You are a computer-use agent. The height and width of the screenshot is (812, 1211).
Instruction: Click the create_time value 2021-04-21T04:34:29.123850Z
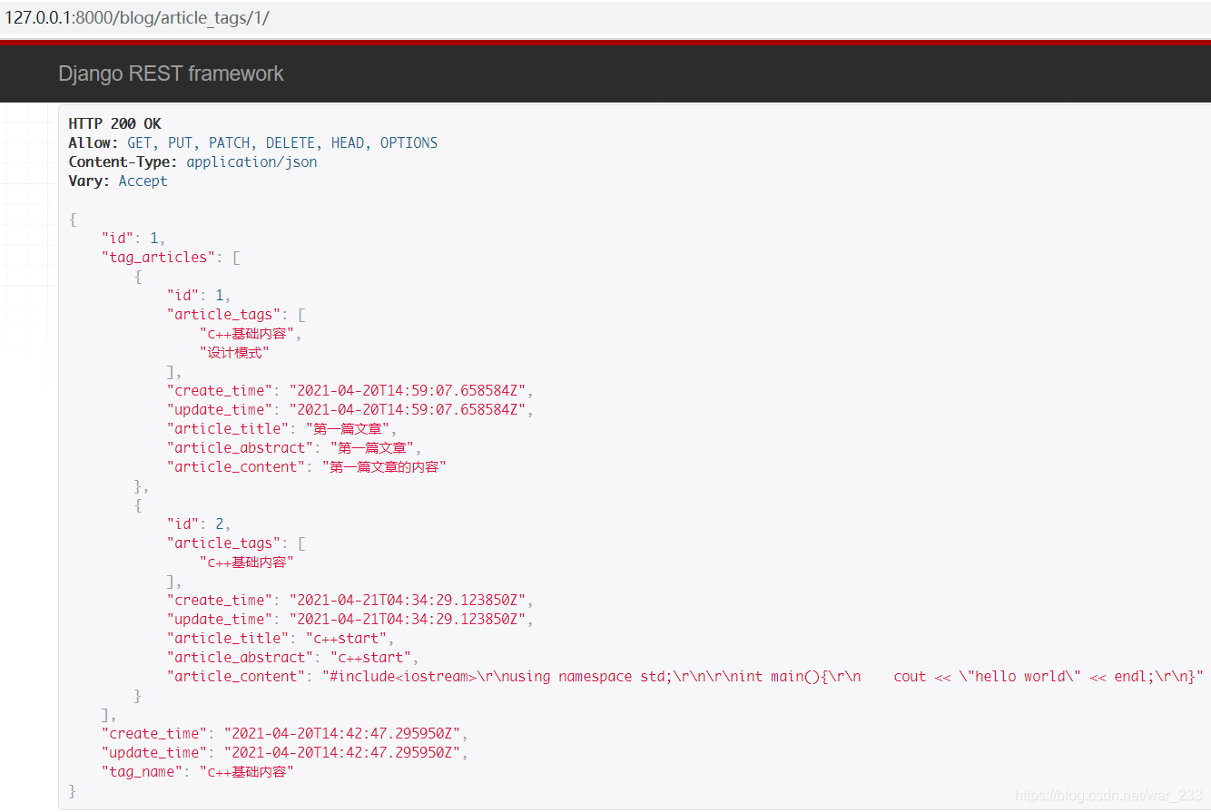click(407, 600)
